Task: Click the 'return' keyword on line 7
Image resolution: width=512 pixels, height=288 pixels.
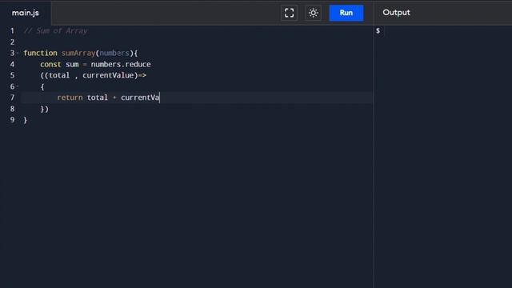Action: (70, 98)
